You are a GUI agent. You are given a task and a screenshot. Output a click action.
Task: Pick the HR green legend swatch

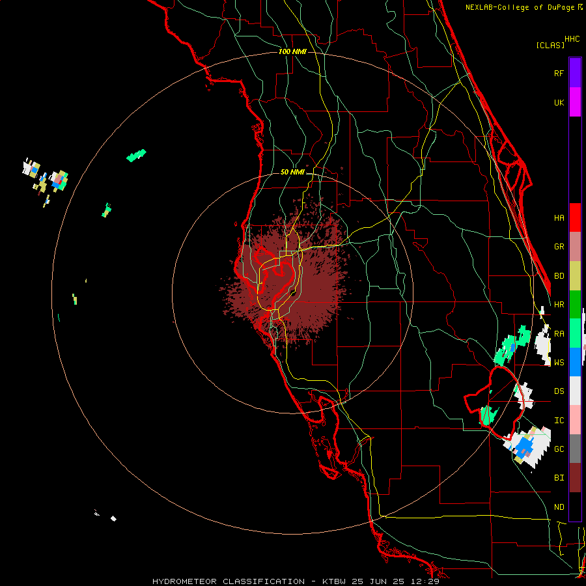(575, 305)
